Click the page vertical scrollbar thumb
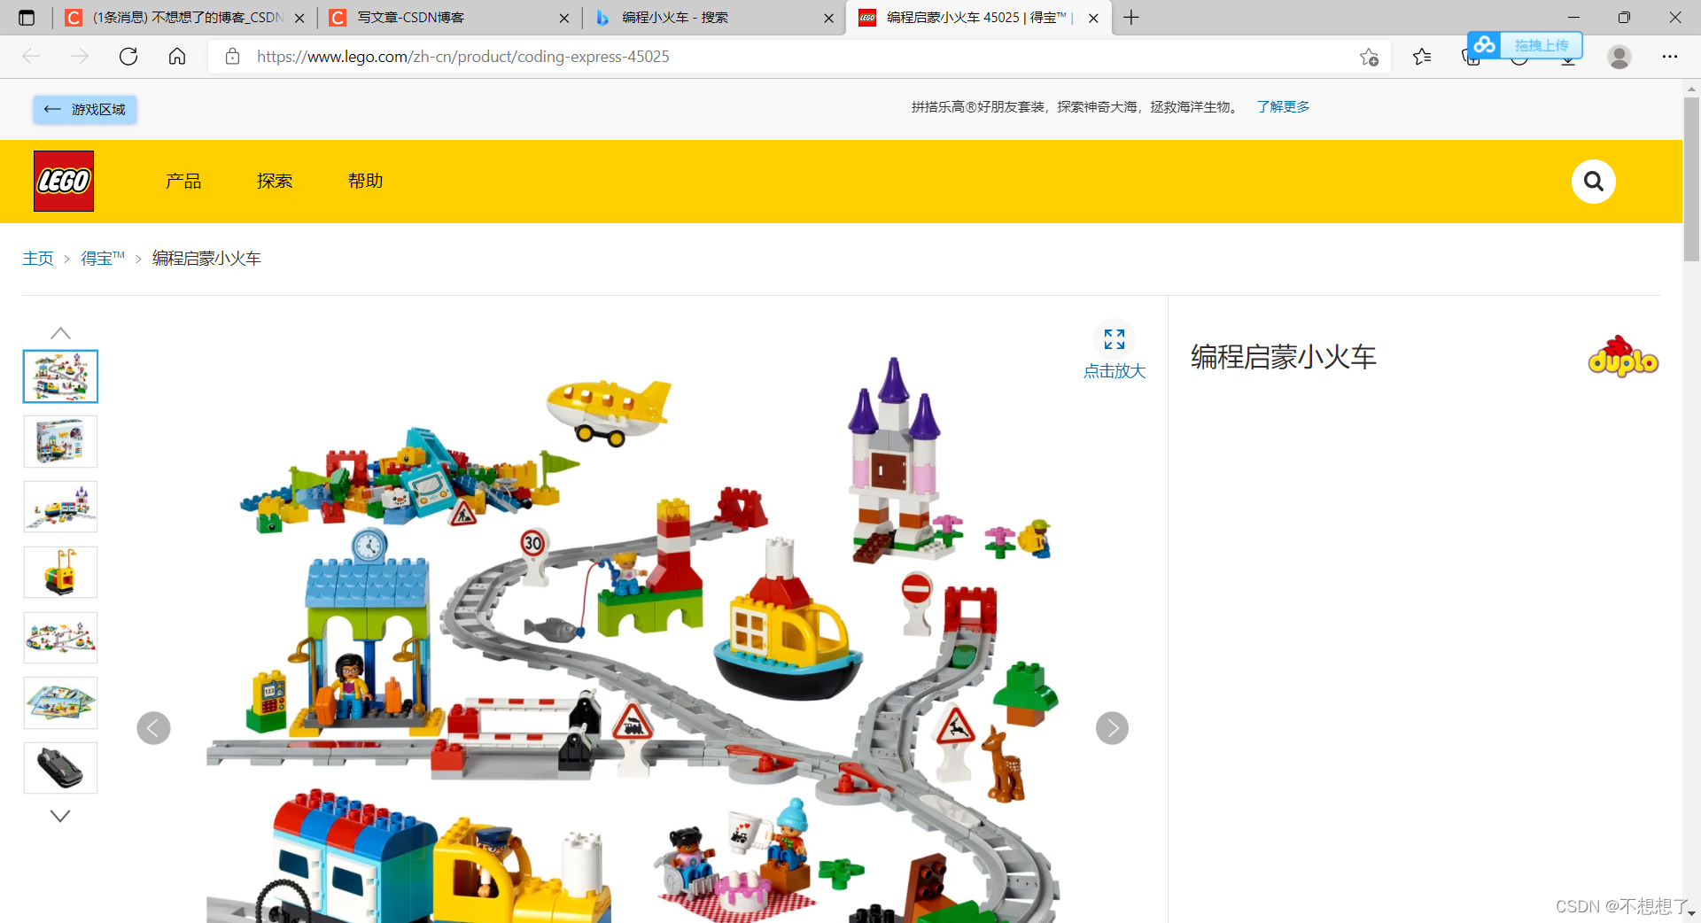The image size is (1701, 923). click(x=1691, y=179)
